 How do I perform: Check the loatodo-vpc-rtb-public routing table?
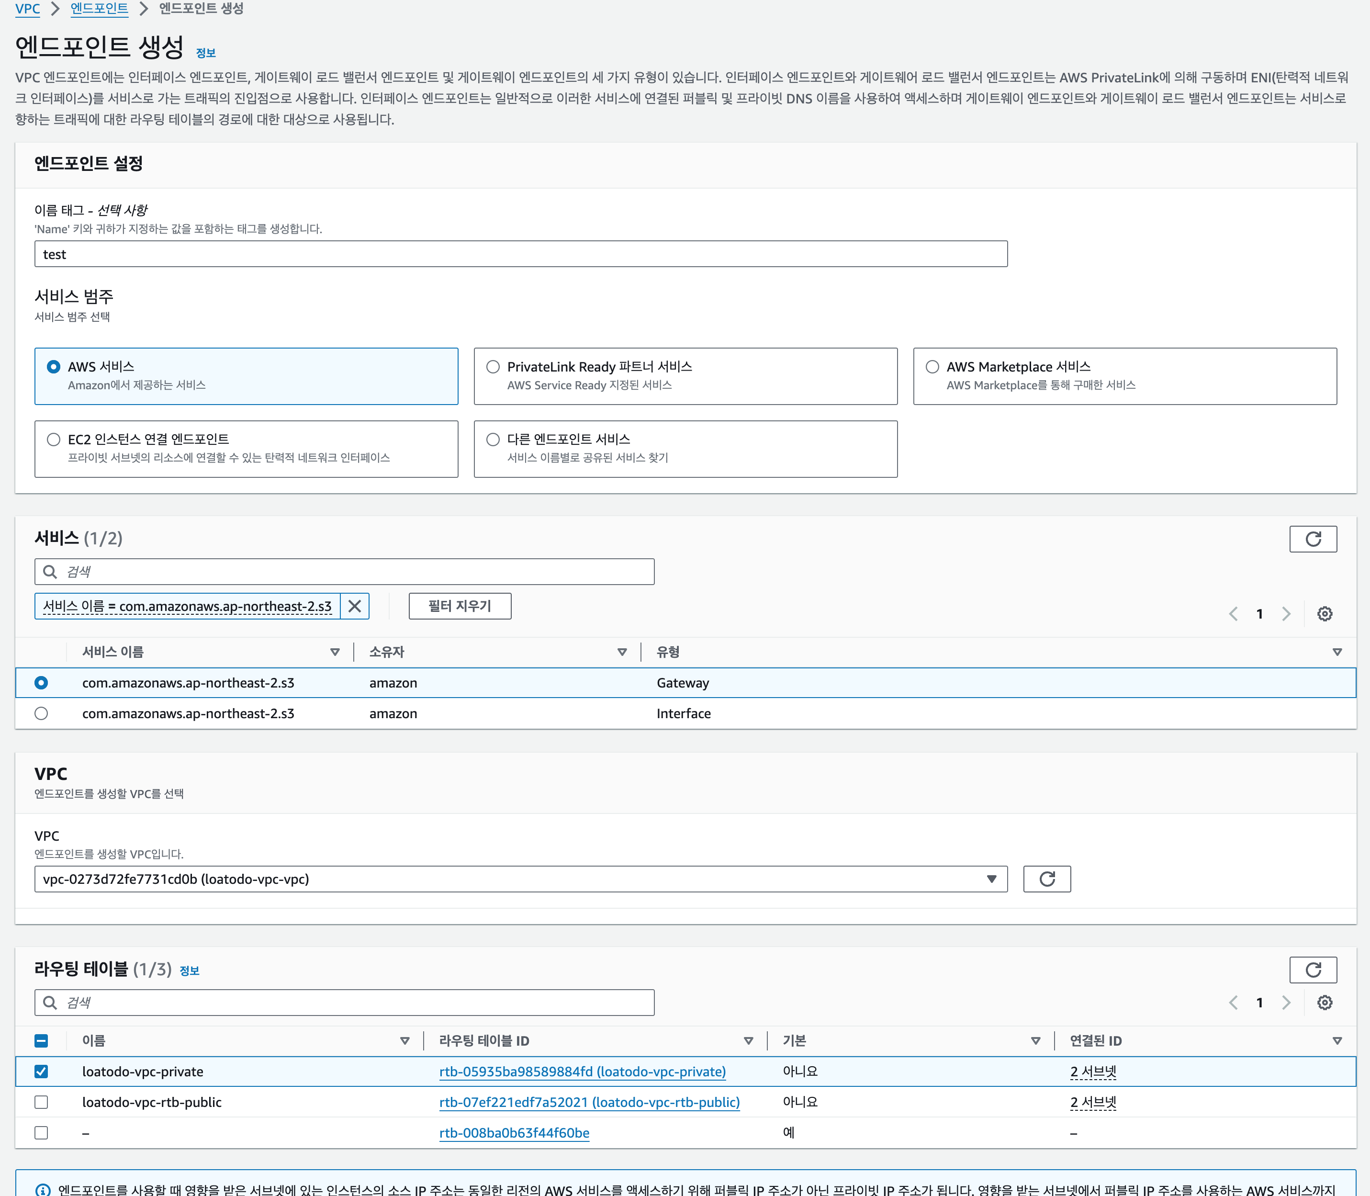point(41,1101)
